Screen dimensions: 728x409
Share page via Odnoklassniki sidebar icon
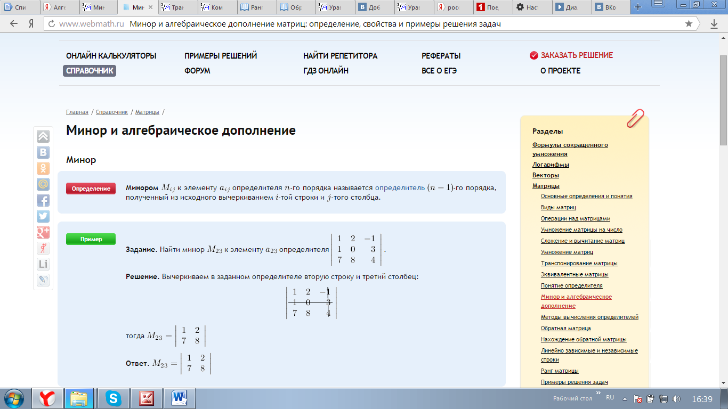[x=43, y=168]
